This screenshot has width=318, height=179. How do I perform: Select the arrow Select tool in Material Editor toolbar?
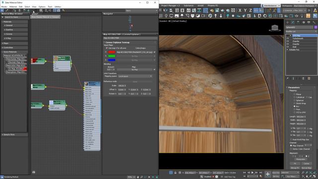[2, 10]
